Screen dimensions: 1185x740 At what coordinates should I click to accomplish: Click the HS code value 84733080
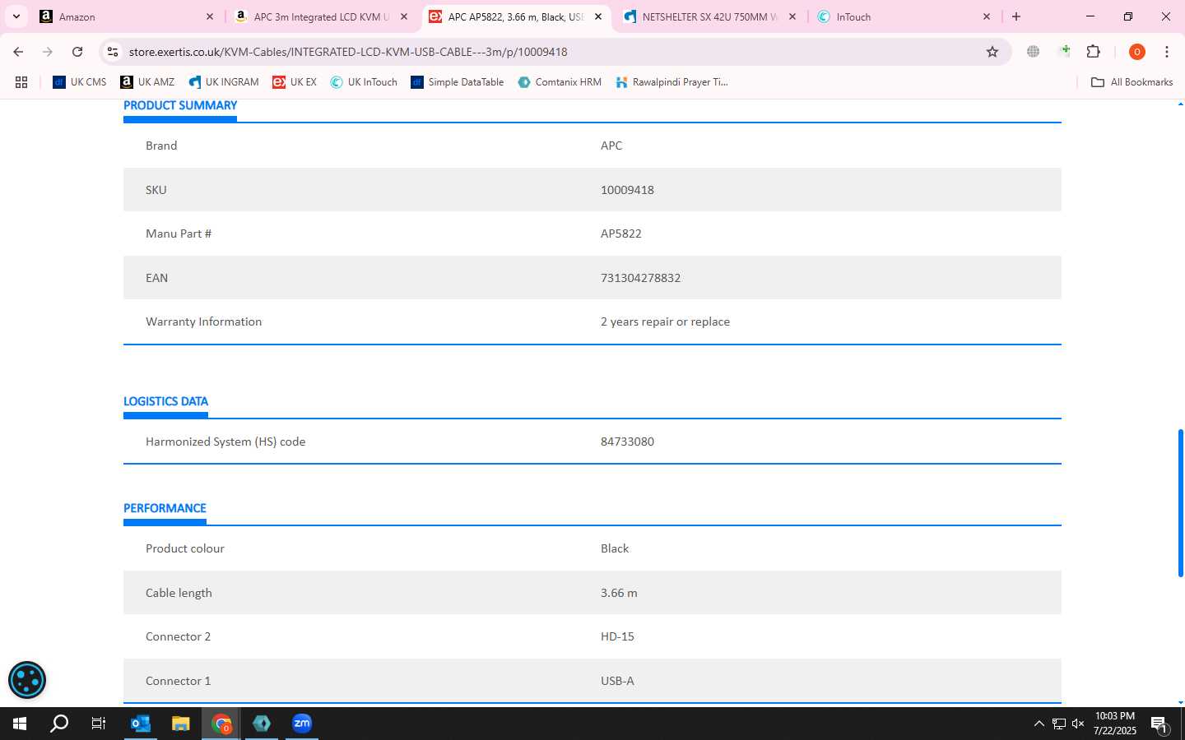pos(627,442)
